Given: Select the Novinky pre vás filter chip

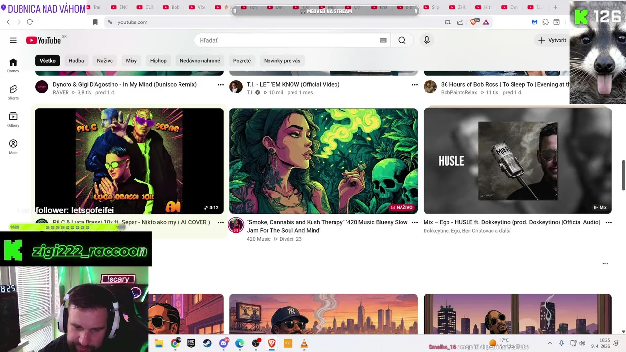Looking at the screenshot, I should tap(282, 61).
